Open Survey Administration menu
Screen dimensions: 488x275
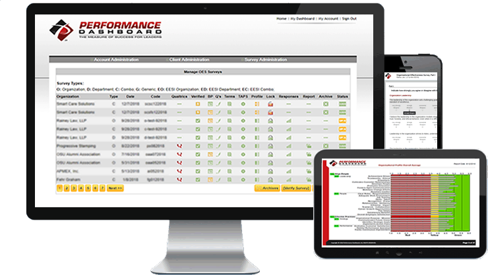click(x=266, y=60)
